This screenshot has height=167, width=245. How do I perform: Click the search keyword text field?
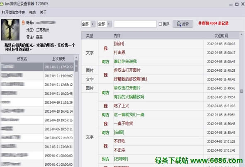coord(135,24)
